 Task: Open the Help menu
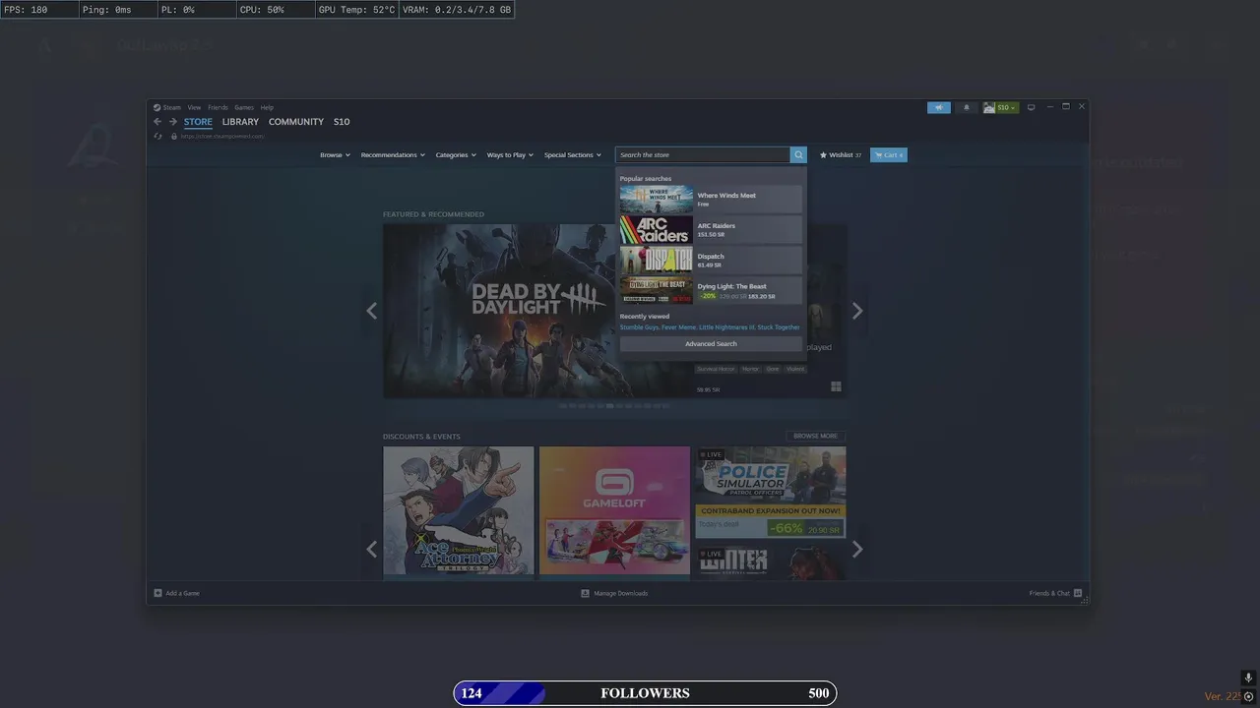coord(267,107)
